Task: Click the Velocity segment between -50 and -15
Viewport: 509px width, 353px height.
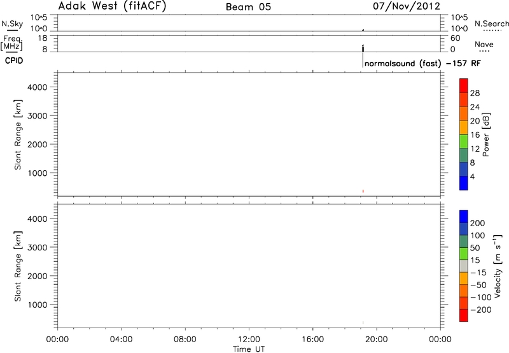Action: coord(464,278)
